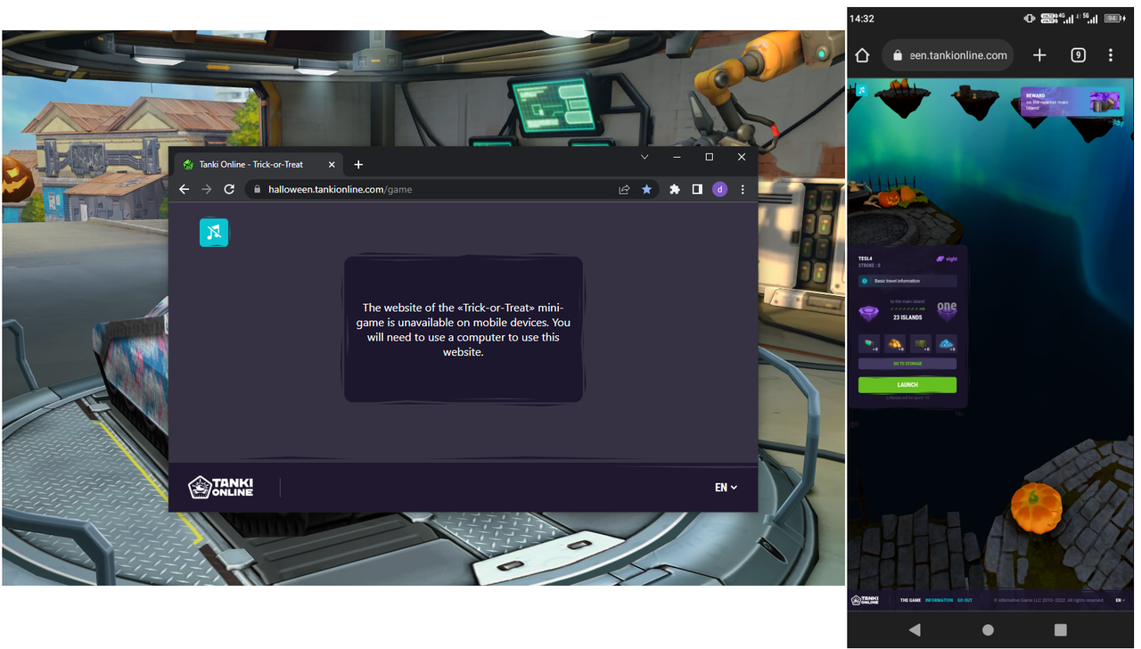Click the forward arrow in desktop Chrome

[x=207, y=189]
